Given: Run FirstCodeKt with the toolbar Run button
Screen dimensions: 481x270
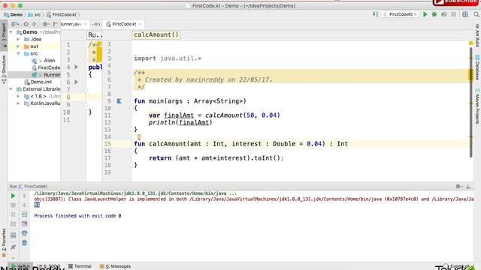Looking at the screenshot, I should pos(425,14).
